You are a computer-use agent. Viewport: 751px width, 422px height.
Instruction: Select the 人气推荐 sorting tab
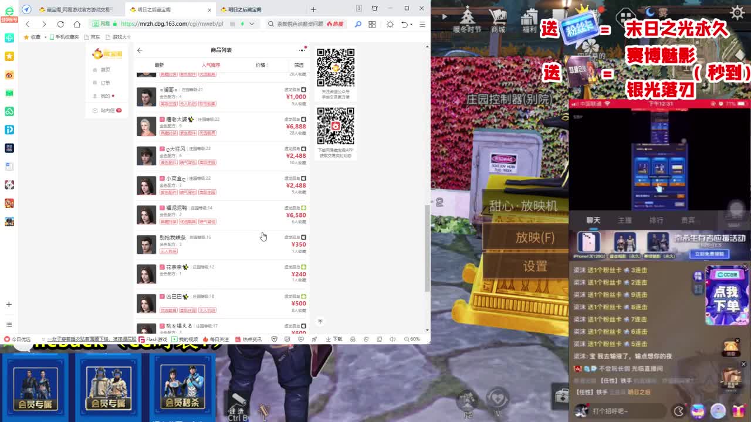click(211, 65)
